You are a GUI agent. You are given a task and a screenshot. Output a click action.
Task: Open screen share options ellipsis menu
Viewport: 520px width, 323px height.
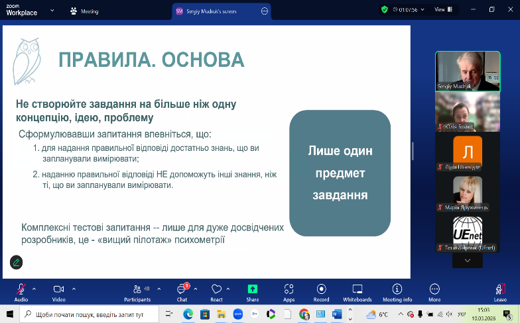[265, 11]
